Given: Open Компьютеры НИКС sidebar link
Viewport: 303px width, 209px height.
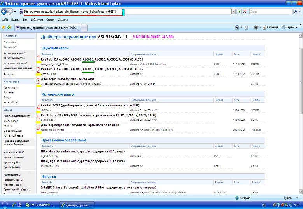Looking at the screenshot, I should pos(14,152).
